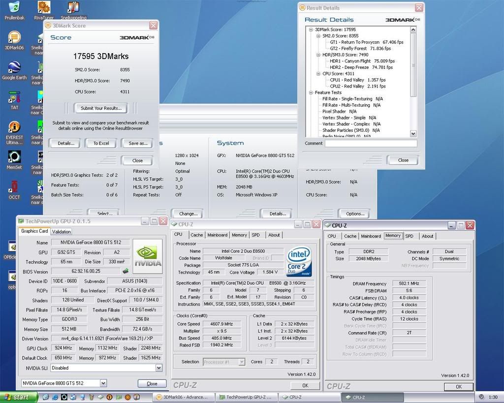Screen dimensions: 504x403
Task: Click the orange info EVEREST quick launch icon
Action: pyautogui.click(x=109, y=397)
